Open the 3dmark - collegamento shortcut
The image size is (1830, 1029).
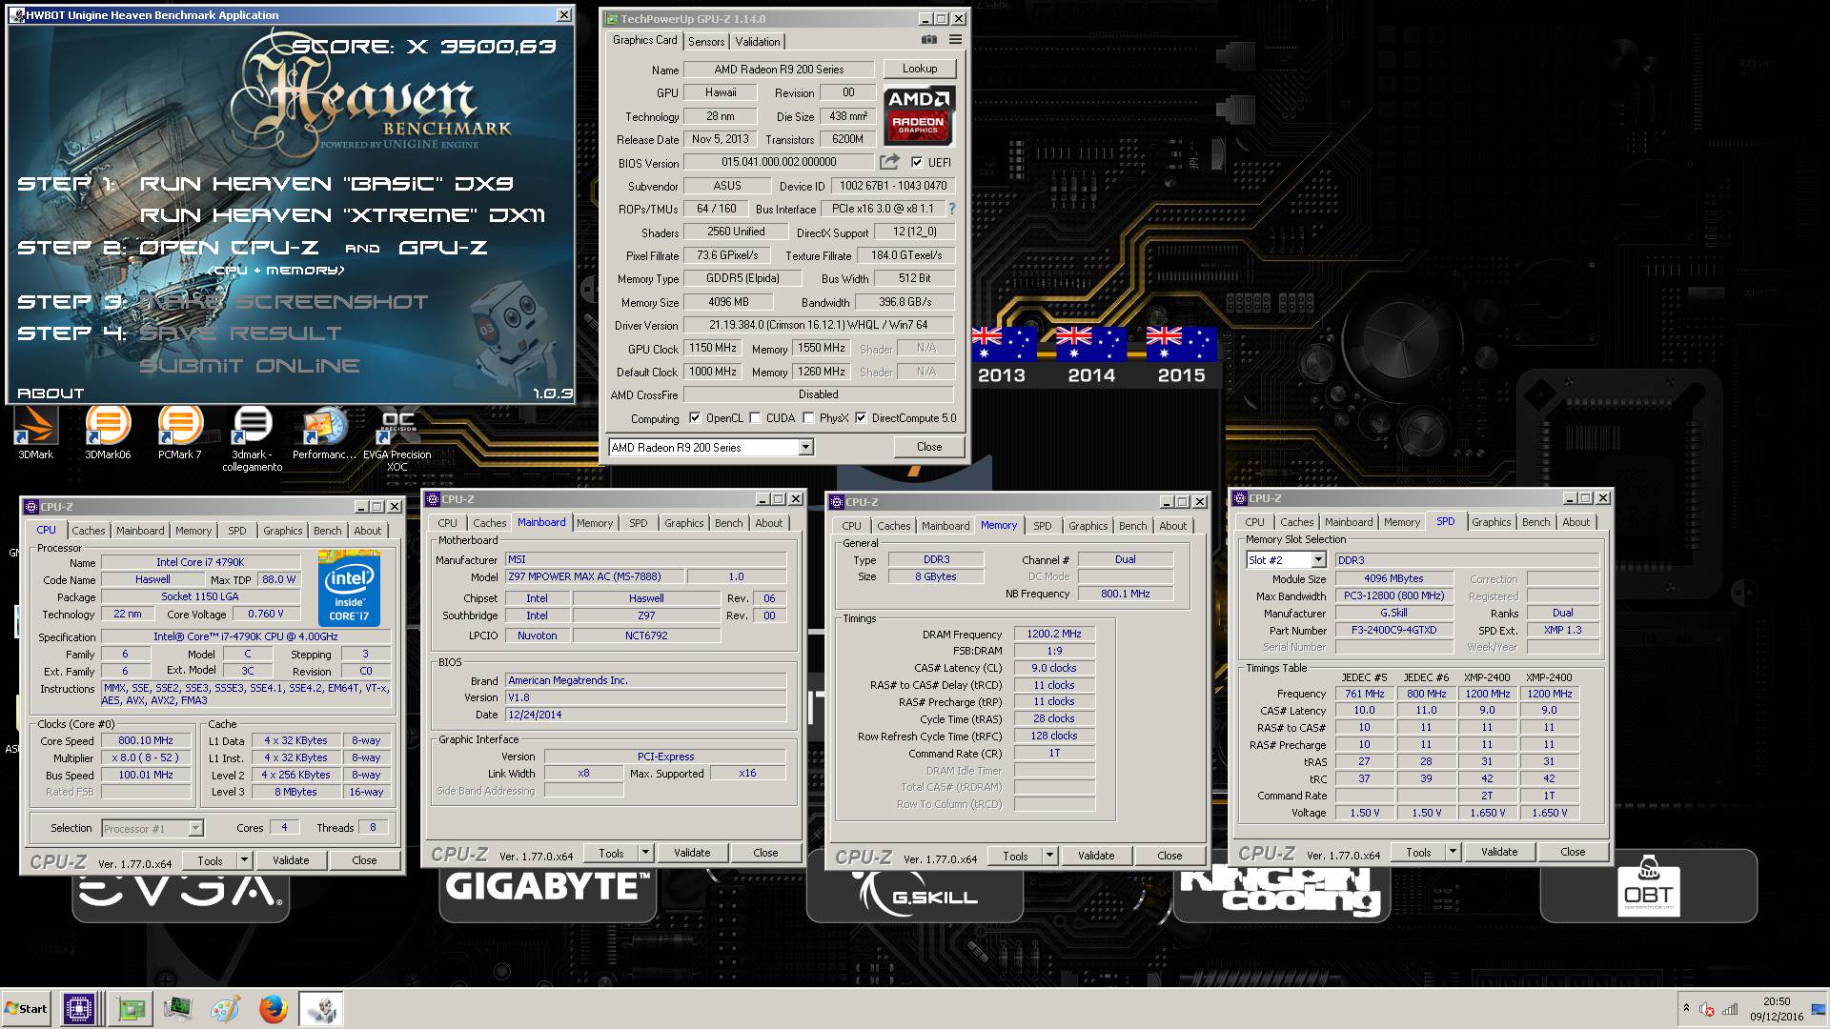[253, 439]
